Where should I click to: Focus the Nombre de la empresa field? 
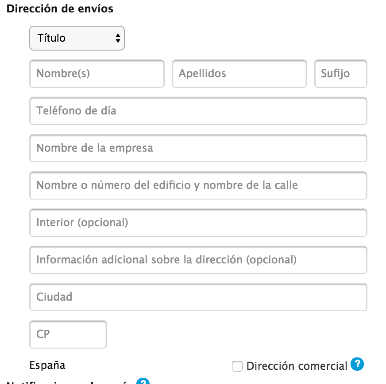[x=198, y=148]
